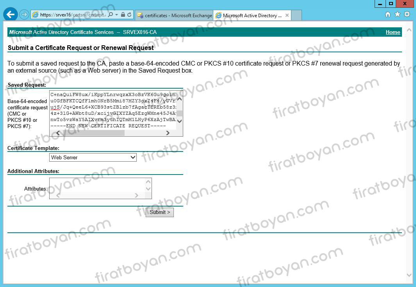Click Attributes box scroll down arrow
The image size is (416, 287).
tap(148, 189)
